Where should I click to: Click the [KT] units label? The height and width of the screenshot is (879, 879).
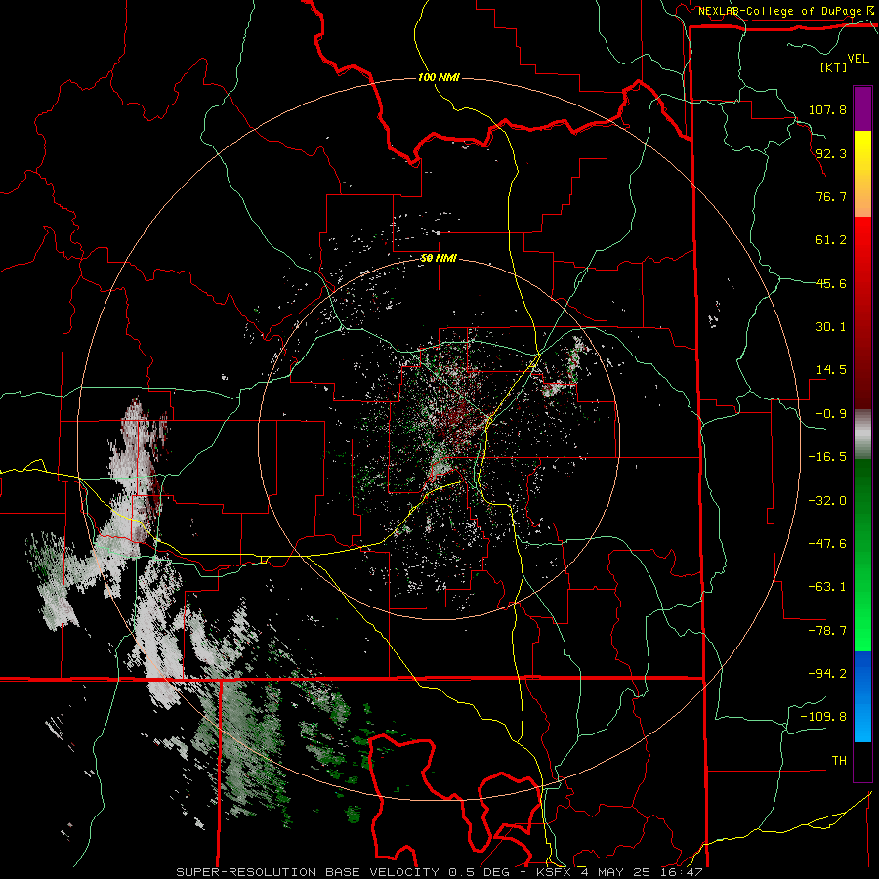click(x=833, y=67)
